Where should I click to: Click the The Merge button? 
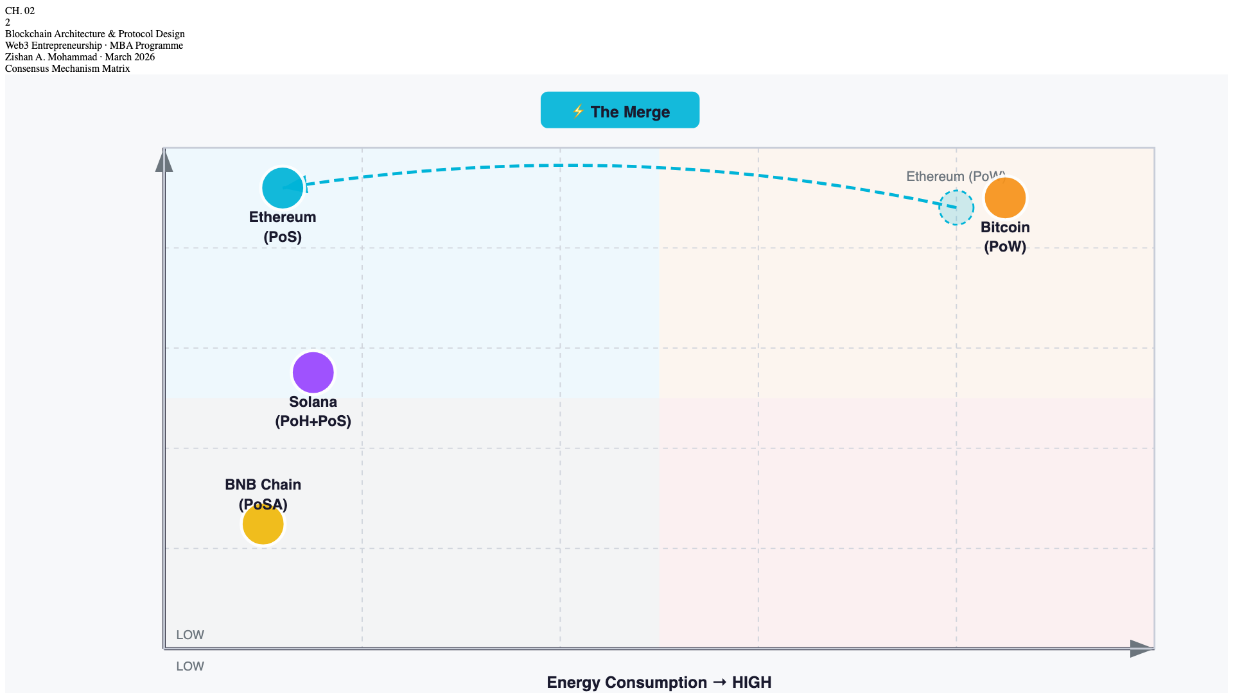620,110
